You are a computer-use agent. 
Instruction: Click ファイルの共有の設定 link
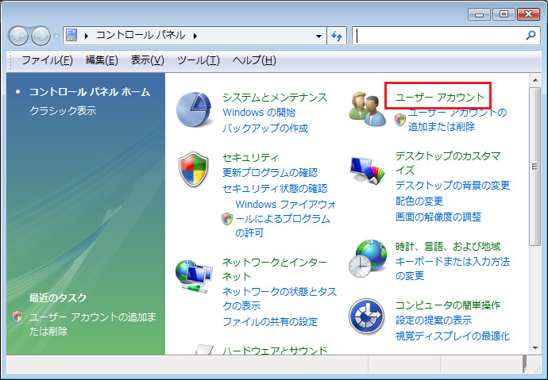(270, 321)
